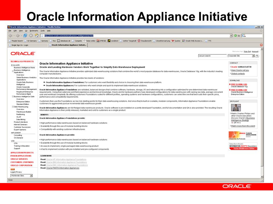Viewport: 273px width, 204px height.
Task: Open the Edit menu
Action: 15,31
